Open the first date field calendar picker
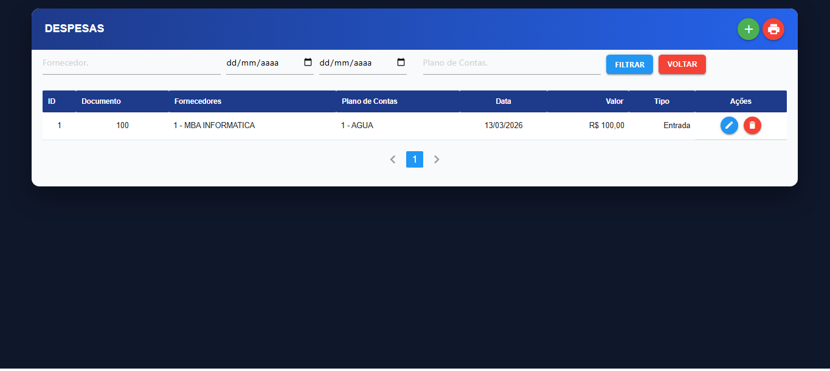 click(308, 63)
